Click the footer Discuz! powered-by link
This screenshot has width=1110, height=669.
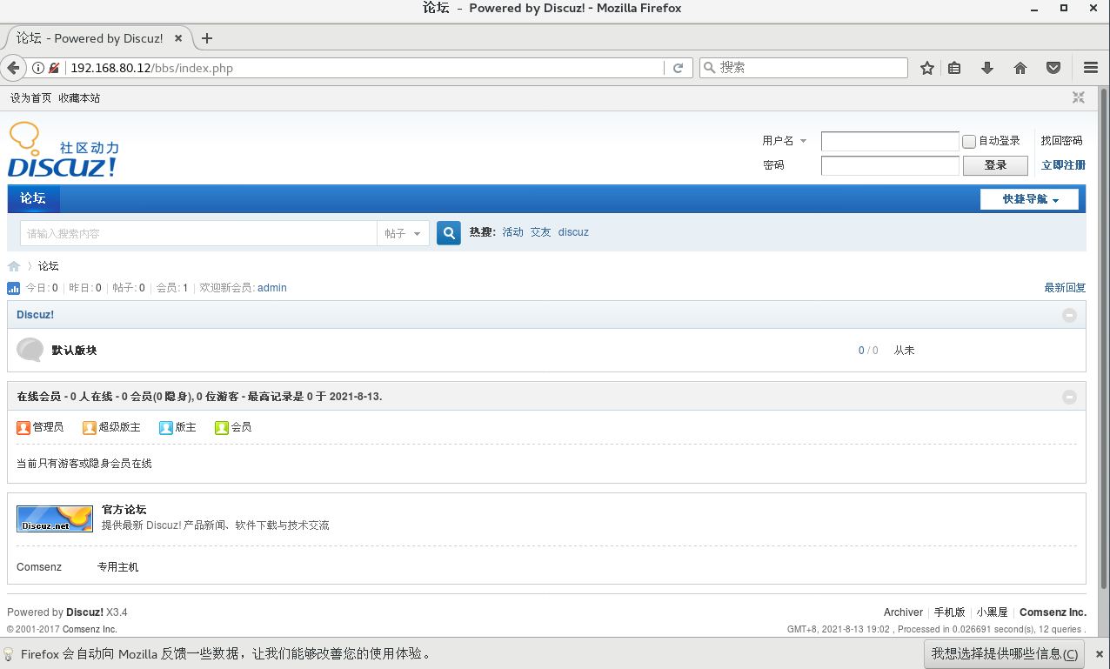84,612
